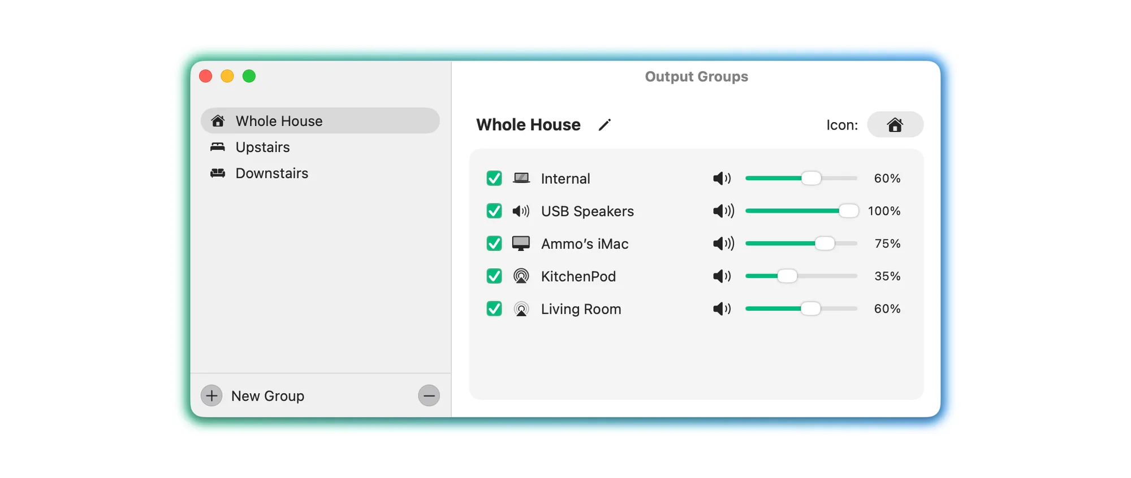Click the volume speaker icon in Living Room row
This screenshot has height=478, width=1131.
tap(722, 308)
